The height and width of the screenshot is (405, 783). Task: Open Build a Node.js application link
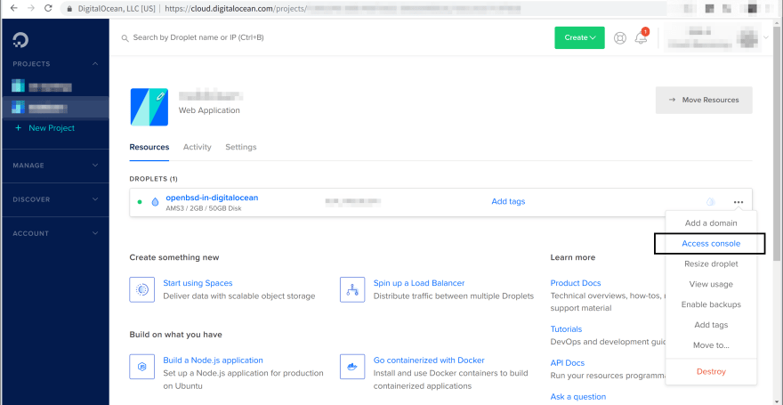[x=213, y=360]
